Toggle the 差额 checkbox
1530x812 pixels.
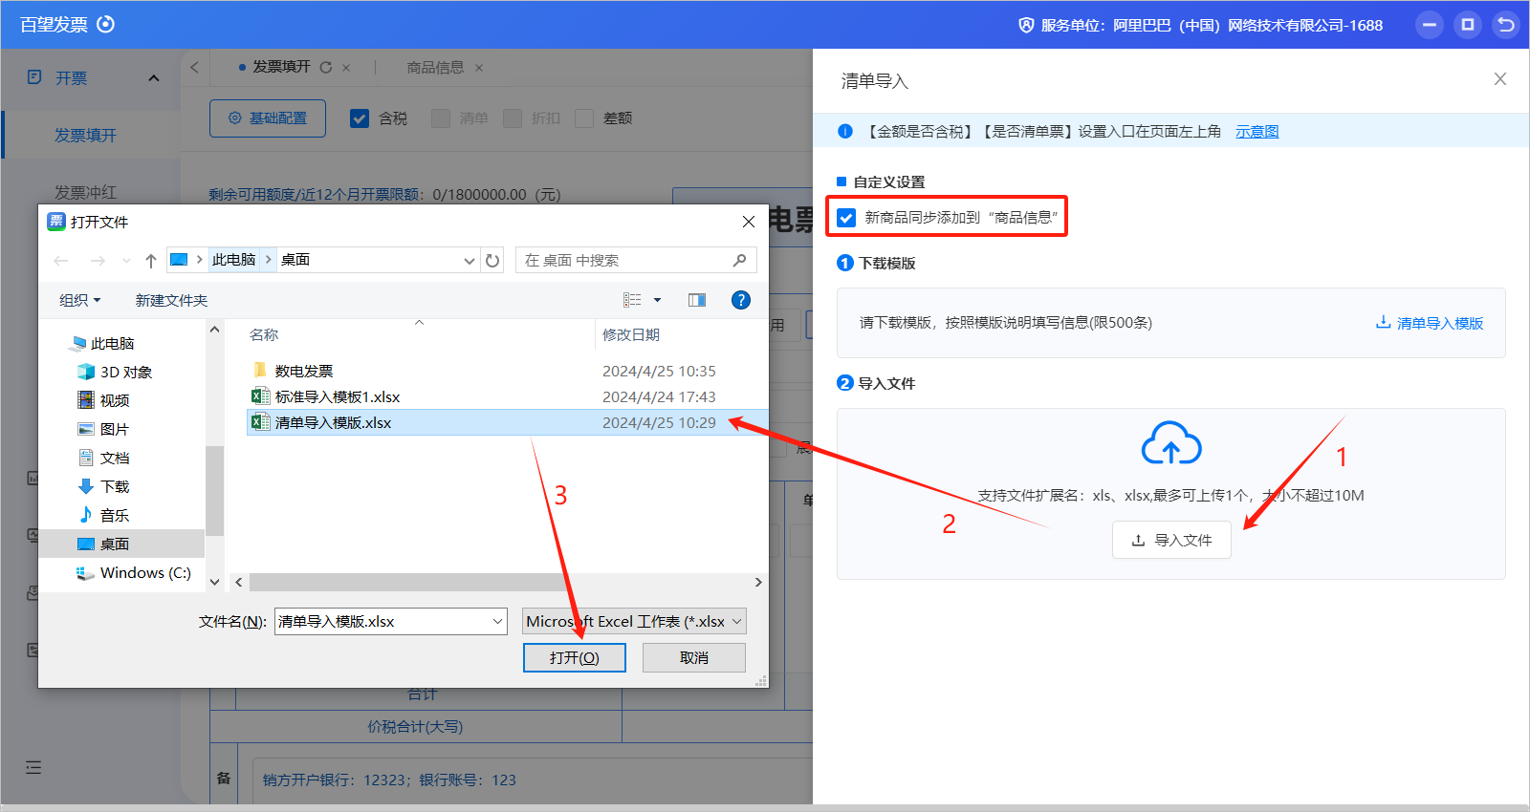[x=584, y=118]
